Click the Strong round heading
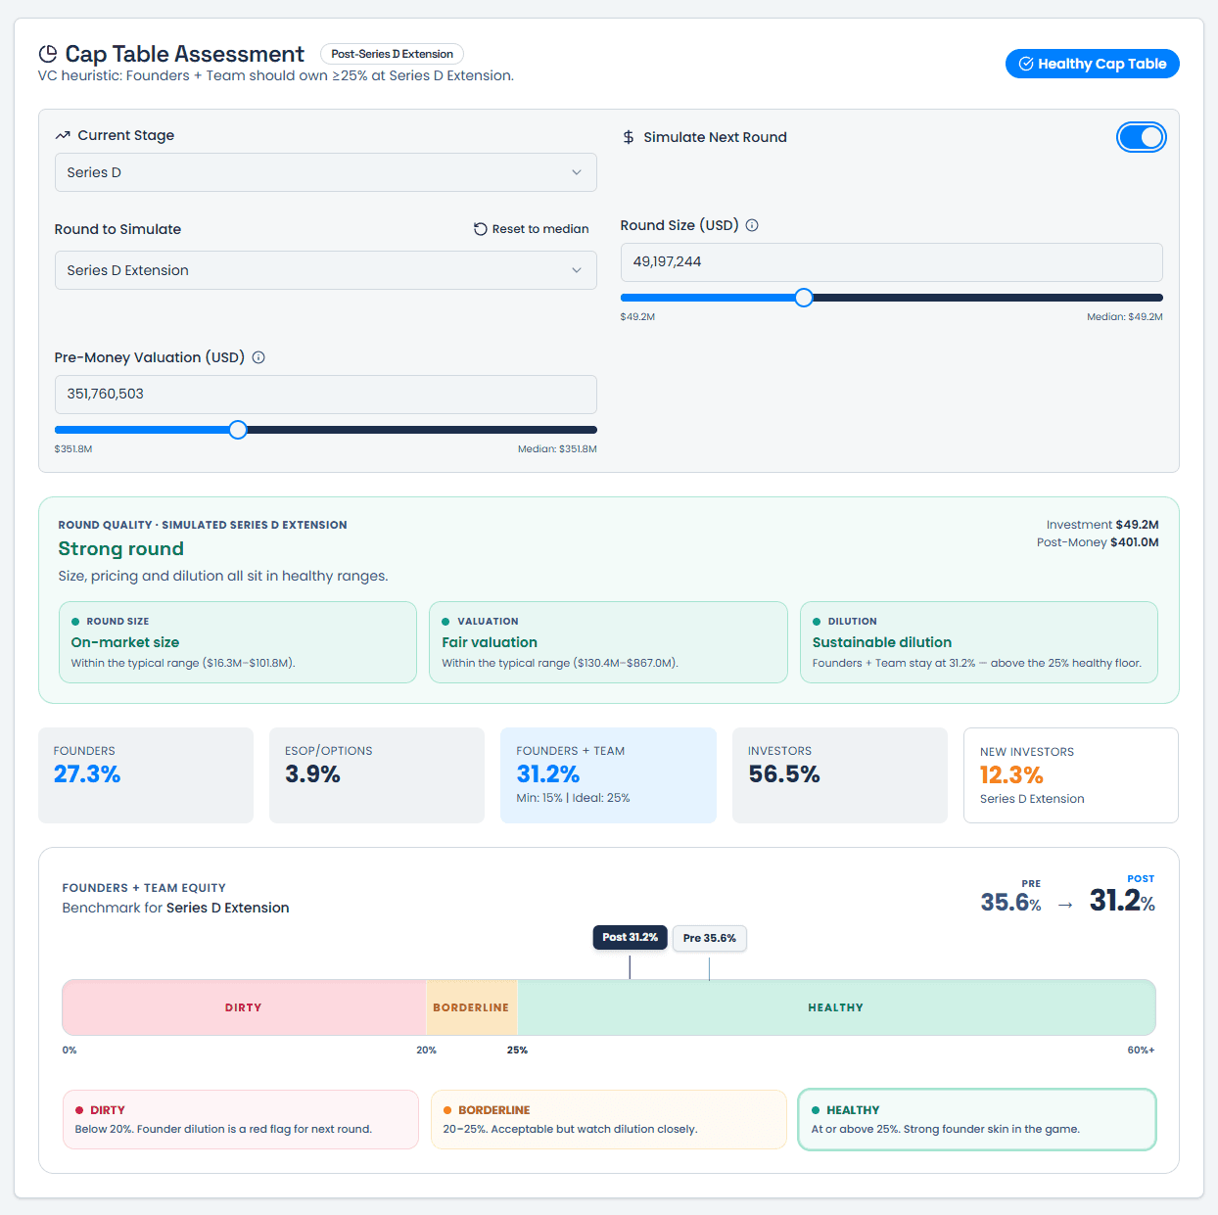Viewport: 1218px width, 1215px height. click(121, 549)
